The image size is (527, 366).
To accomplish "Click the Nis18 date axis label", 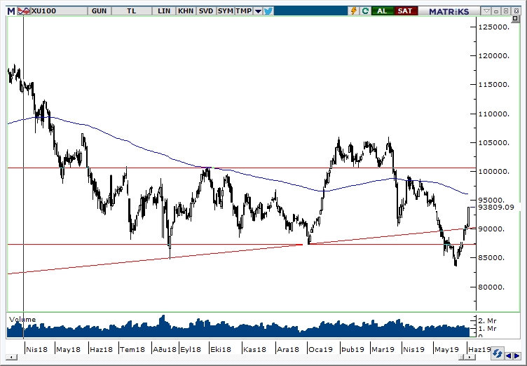I will click(x=36, y=349).
